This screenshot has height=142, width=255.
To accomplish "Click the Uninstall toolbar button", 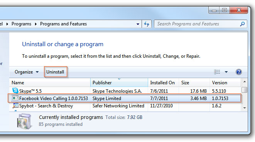I will 55,72.
